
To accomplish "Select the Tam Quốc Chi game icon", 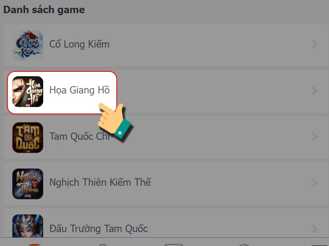I will (28, 137).
